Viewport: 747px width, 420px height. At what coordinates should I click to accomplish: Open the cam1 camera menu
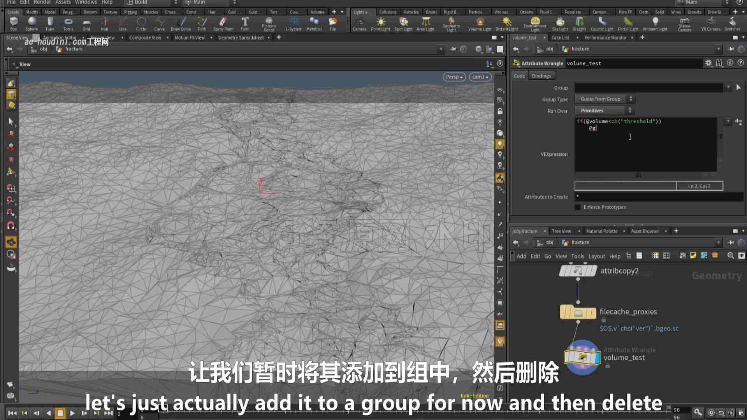tap(480, 77)
